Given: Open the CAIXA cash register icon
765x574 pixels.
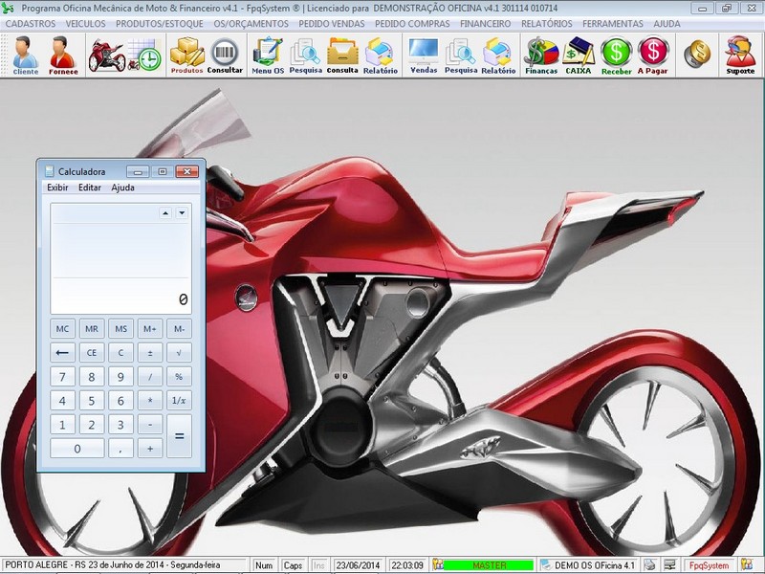Looking at the screenshot, I should pyautogui.click(x=579, y=55).
